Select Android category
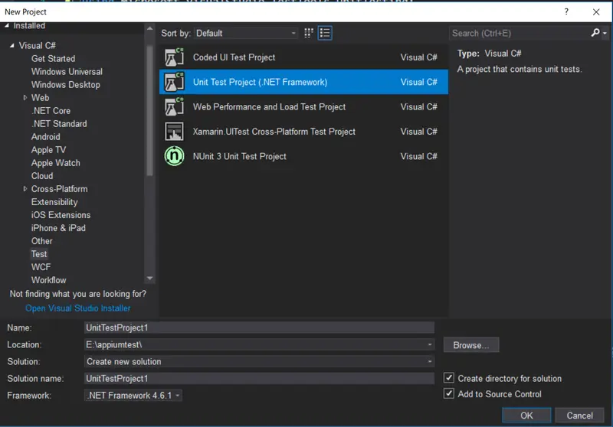 pyautogui.click(x=46, y=137)
